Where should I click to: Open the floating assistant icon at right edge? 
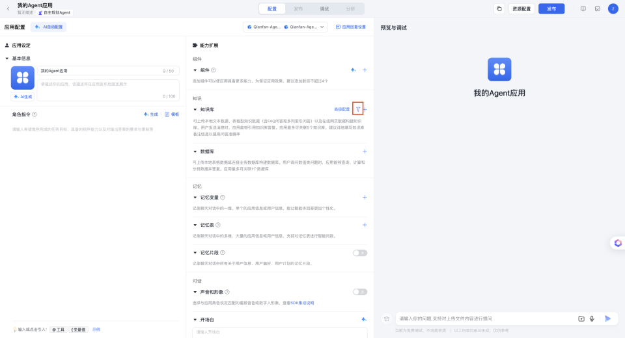618,243
